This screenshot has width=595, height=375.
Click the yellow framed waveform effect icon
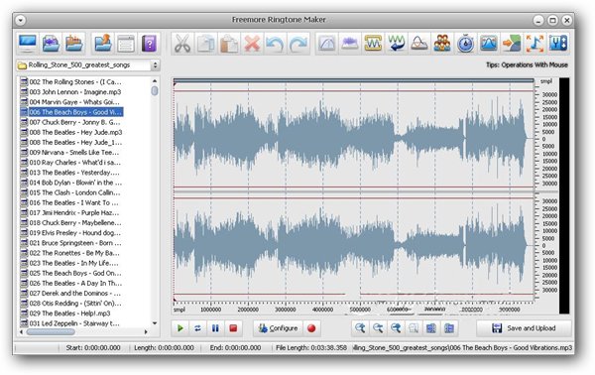(373, 44)
